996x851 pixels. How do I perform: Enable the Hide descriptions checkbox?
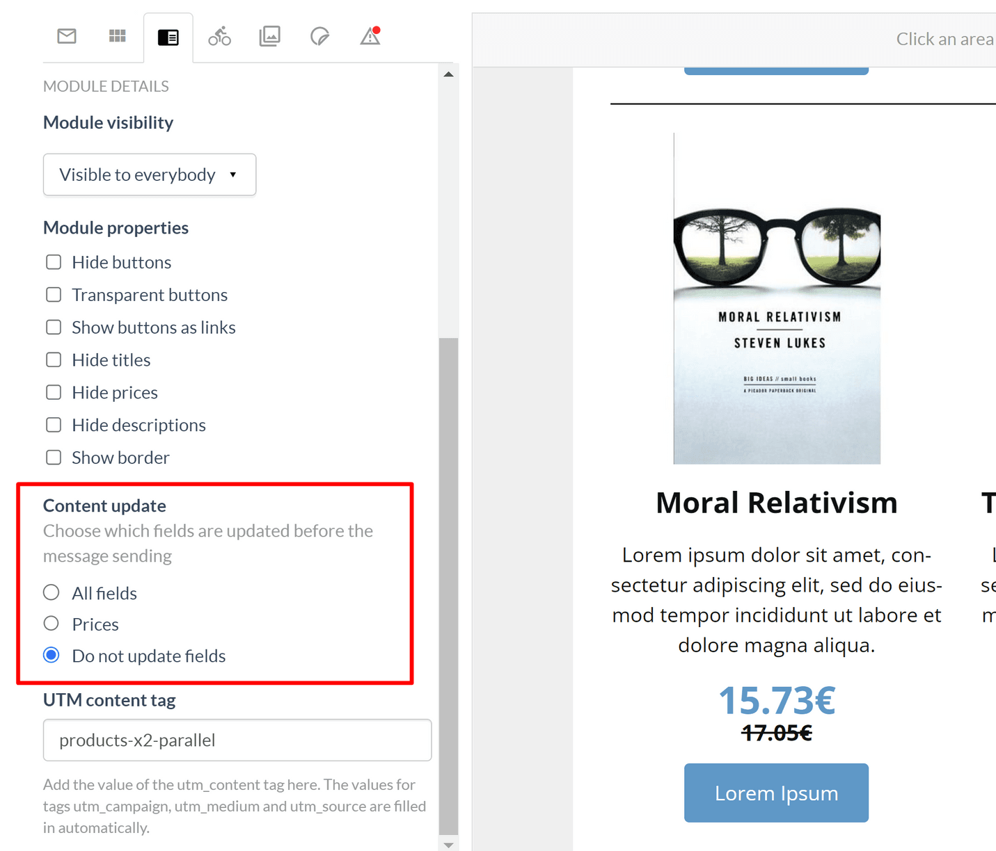pyautogui.click(x=54, y=425)
